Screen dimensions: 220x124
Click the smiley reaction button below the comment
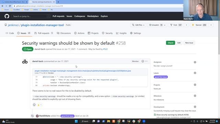coord(34,105)
